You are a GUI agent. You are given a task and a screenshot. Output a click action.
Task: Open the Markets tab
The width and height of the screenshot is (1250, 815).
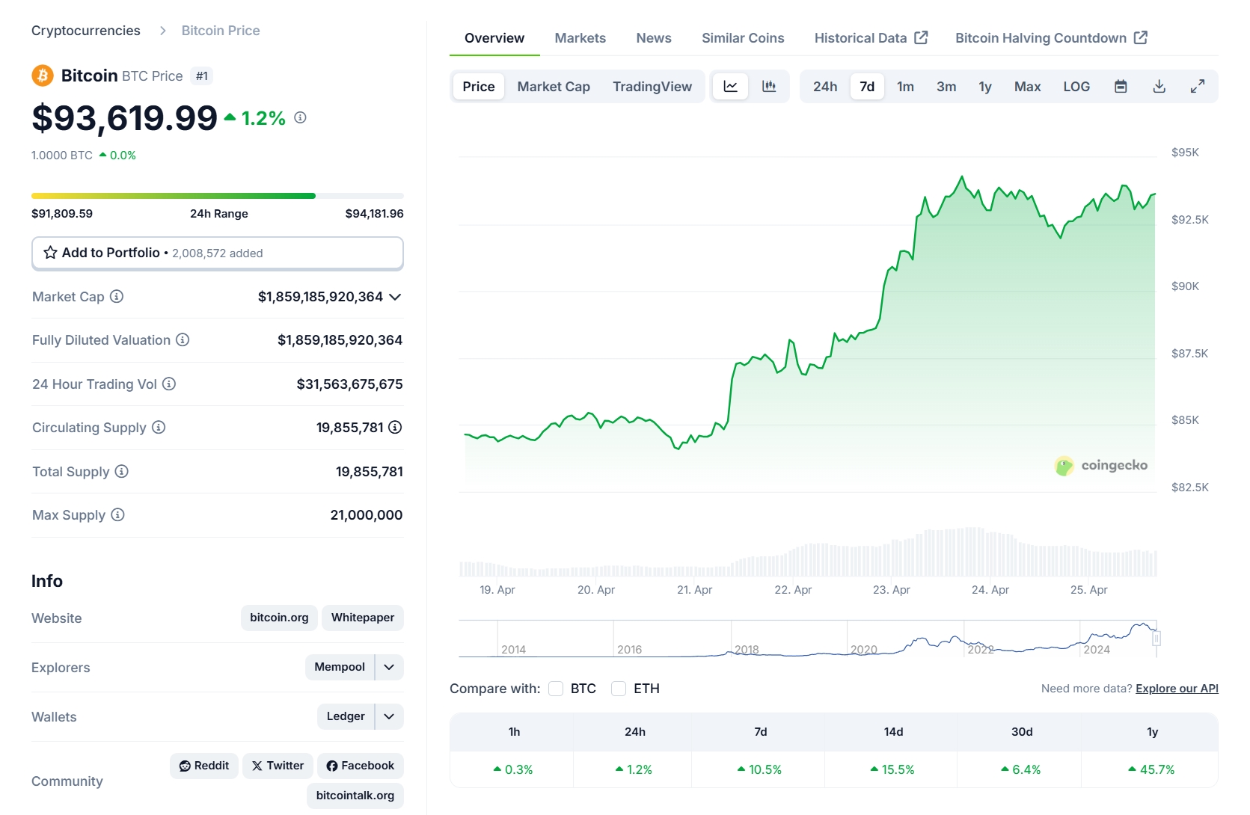[x=580, y=38]
